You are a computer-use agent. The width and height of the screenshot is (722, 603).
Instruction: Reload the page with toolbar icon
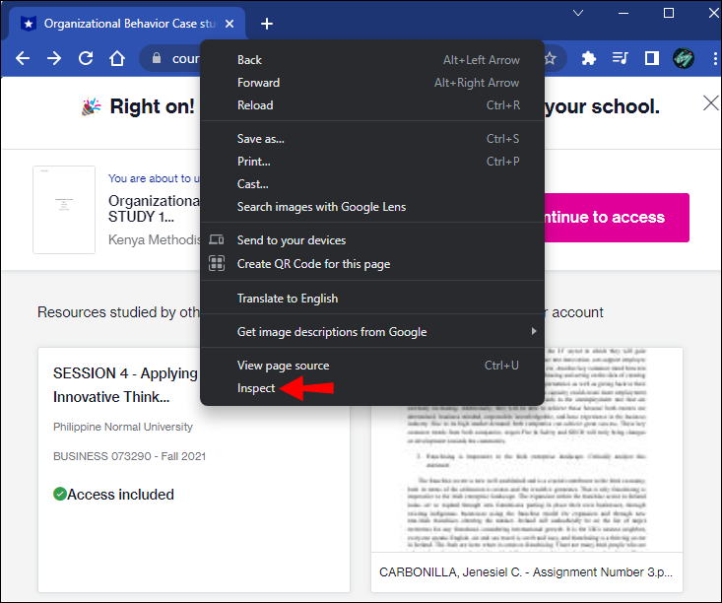coord(86,58)
